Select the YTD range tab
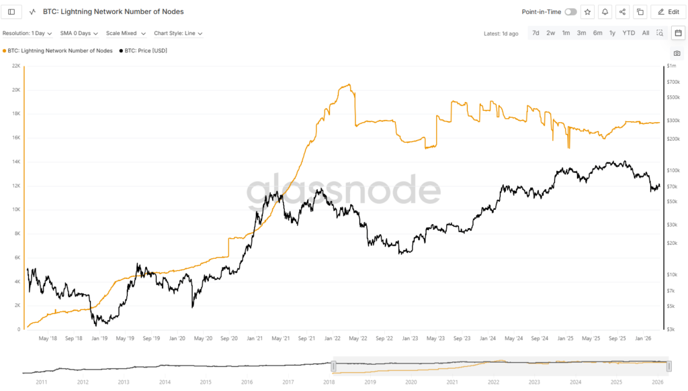The width and height of the screenshot is (688, 391). tap(628, 32)
